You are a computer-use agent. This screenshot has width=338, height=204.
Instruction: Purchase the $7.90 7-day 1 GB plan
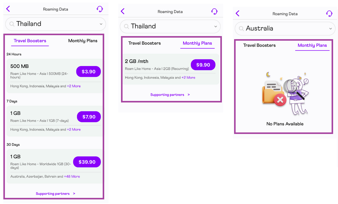pyautogui.click(x=89, y=117)
